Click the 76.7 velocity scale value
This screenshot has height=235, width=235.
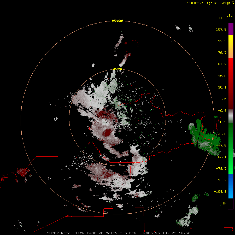(222, 52)
